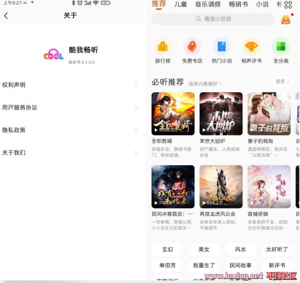Tap 更多 to see more recommendations
The width and height of the screenshot is (300, 283).
[282, 81]
